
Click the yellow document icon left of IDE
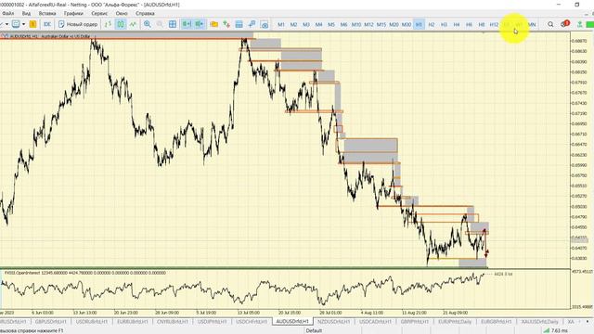(33, 24)
